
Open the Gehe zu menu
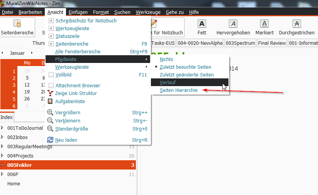174,12
